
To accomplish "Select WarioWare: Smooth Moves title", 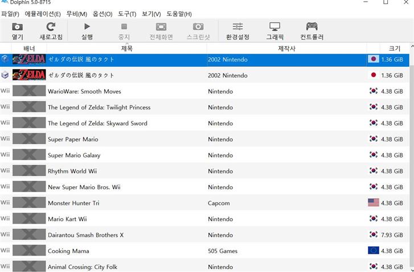I will (84, 91).
